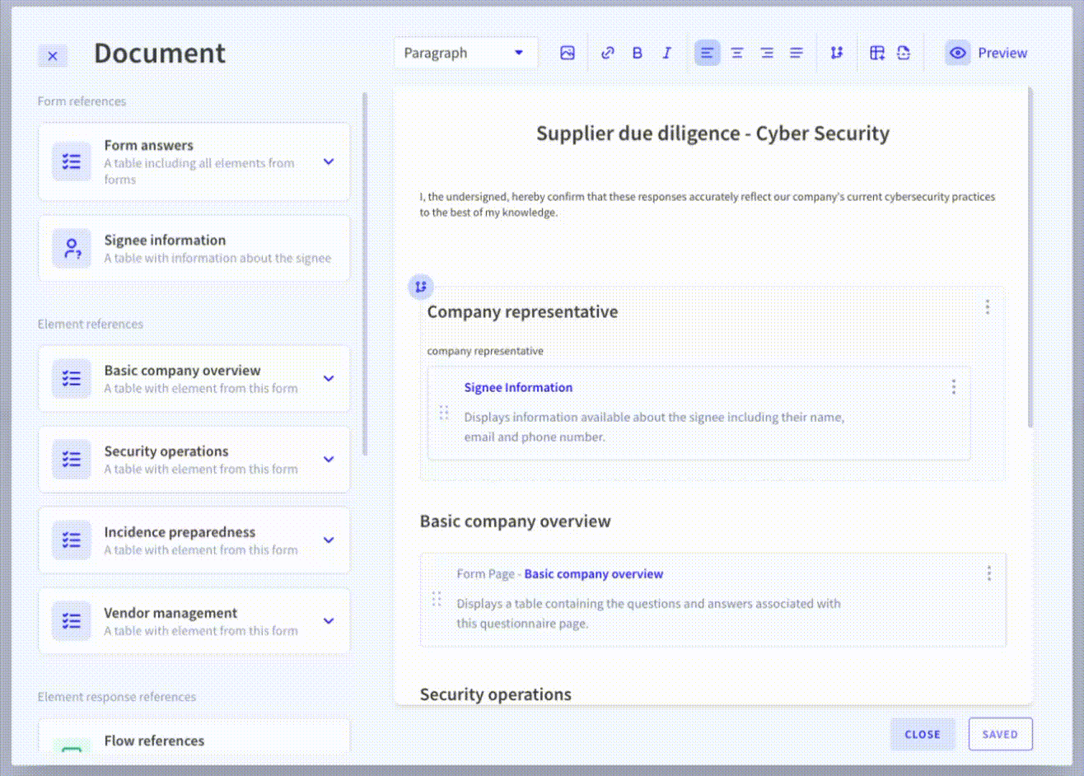1084x776 pixels.
Task: Open the Company representative block options menu
Action: click(988, 306)
